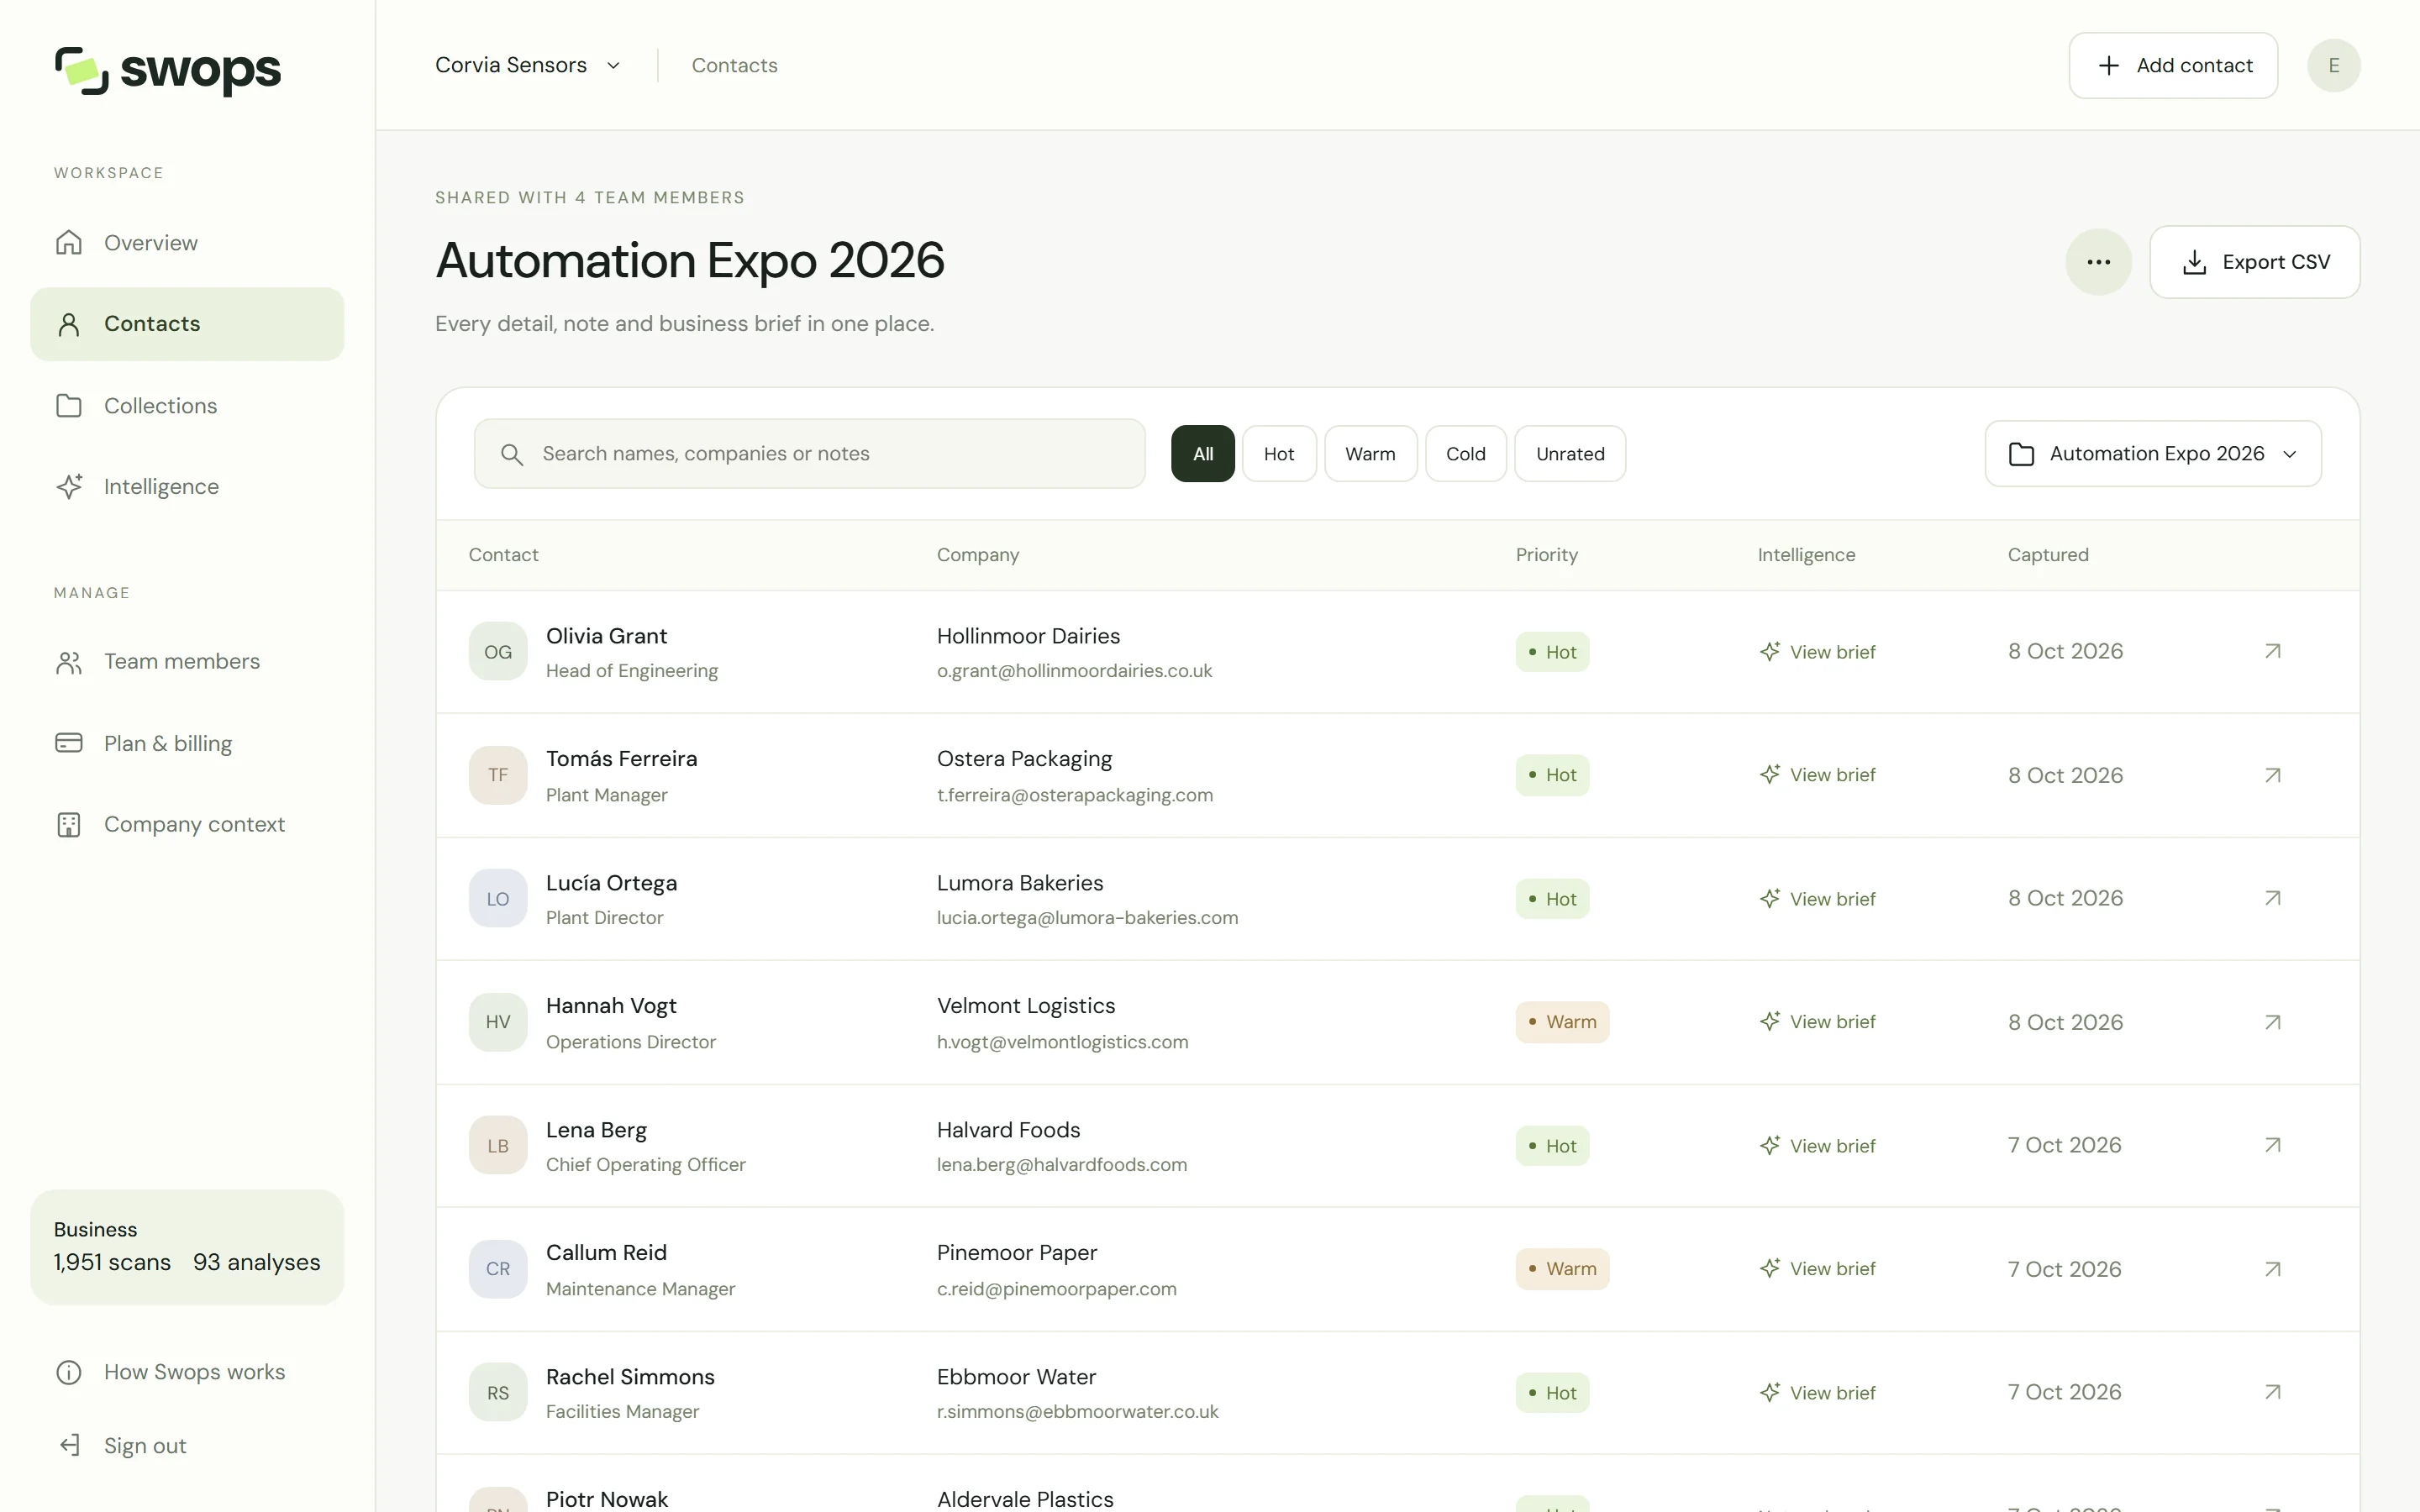The width and height of the screenshot is (2420, 1512).
Task: Focus the search names, companies or notes field
Action: [x=809, y=454]
